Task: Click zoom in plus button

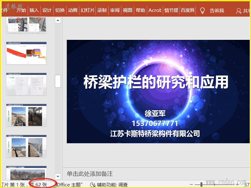Action: coord(238,185)
